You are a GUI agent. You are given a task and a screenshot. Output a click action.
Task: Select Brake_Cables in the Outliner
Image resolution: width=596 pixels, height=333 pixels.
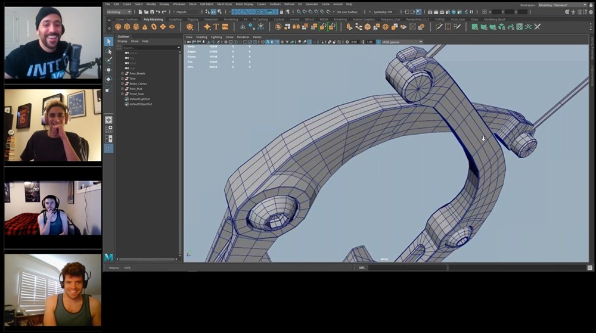[x=138, y=83]
